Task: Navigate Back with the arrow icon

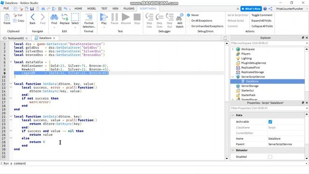Action: (32, 17)
